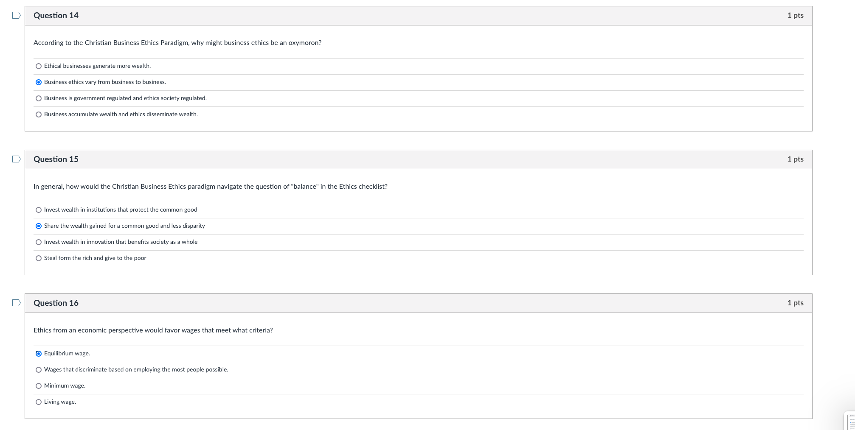Choose 'Business is government regulated' answer

click(39, 98)
